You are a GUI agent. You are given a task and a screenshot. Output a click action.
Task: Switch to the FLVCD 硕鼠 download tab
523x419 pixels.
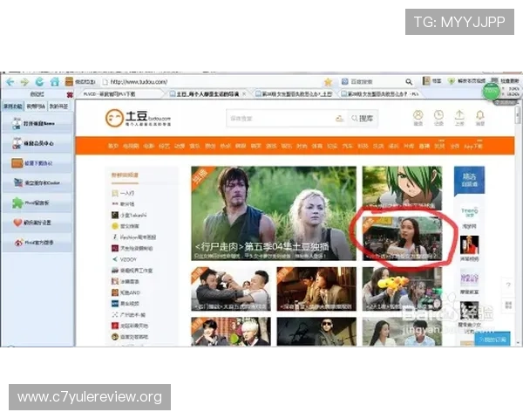(x=120, y=94)
